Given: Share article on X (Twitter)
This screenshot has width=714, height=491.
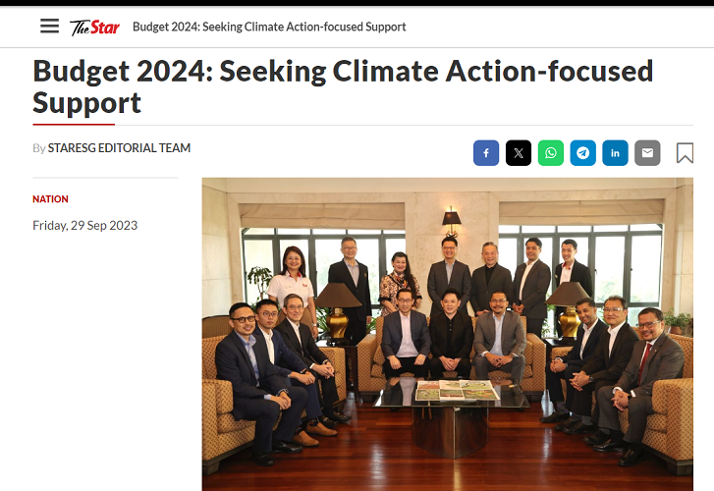Looking at the screenshot, I should 519,153.
